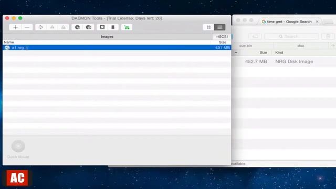The height and width of the screenshot is (189, 336).
Task: Sort by Kind column in Finder window
Action: click(x=279, y=52)
